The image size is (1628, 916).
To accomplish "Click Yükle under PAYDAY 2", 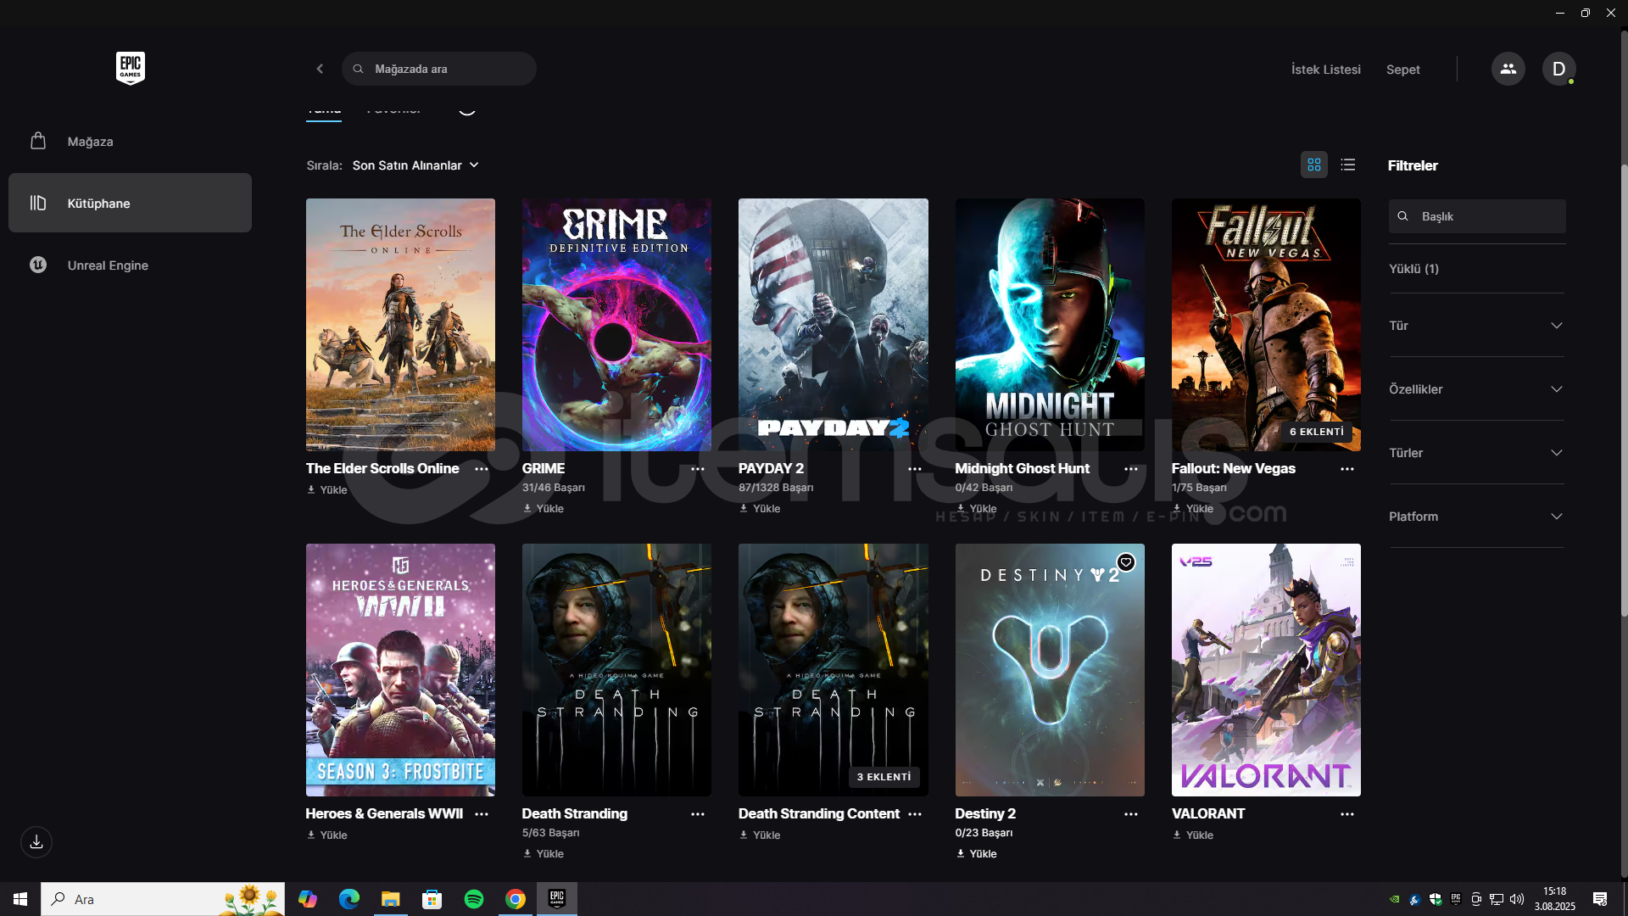I will click(x=760, y=509).
